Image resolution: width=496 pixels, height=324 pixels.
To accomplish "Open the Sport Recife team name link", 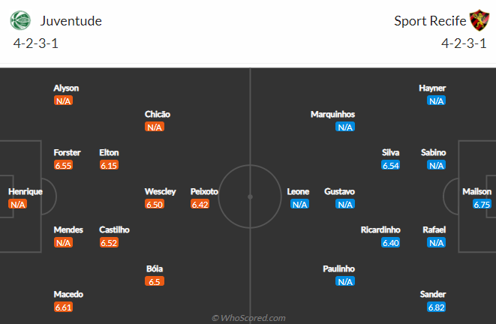I will pyautogui.click(x=429, y=21).
